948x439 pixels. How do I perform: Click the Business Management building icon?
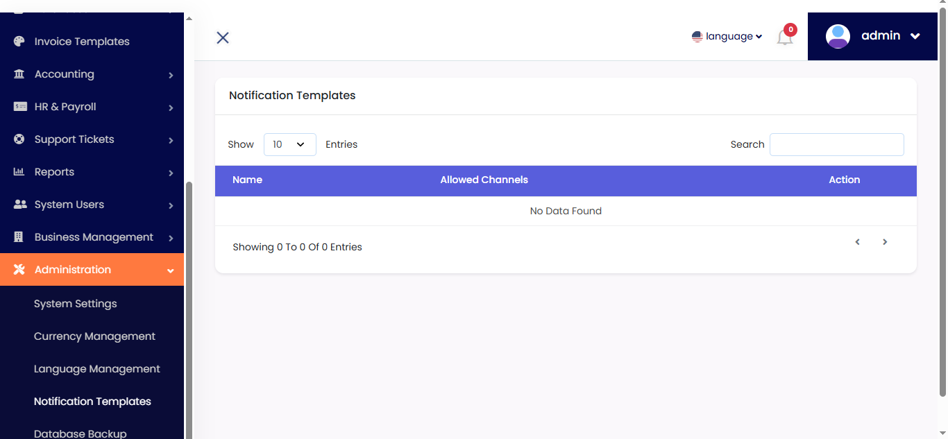point(19,237)
